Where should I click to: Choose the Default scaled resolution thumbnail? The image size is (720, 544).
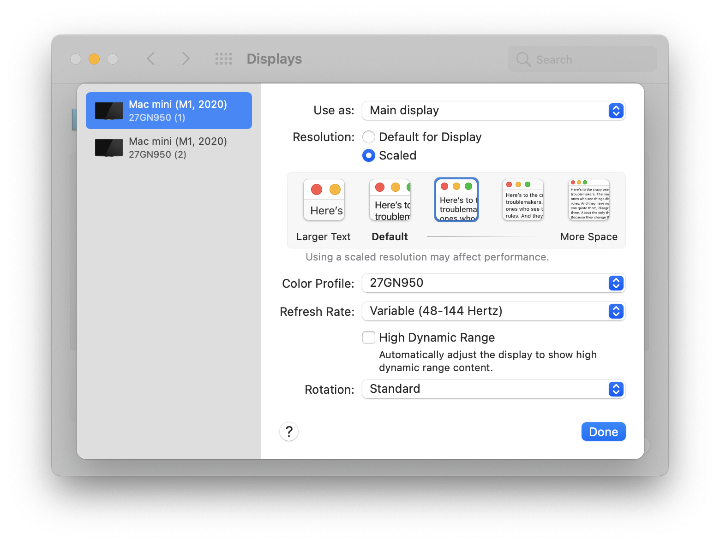click(x=390, y=200)
